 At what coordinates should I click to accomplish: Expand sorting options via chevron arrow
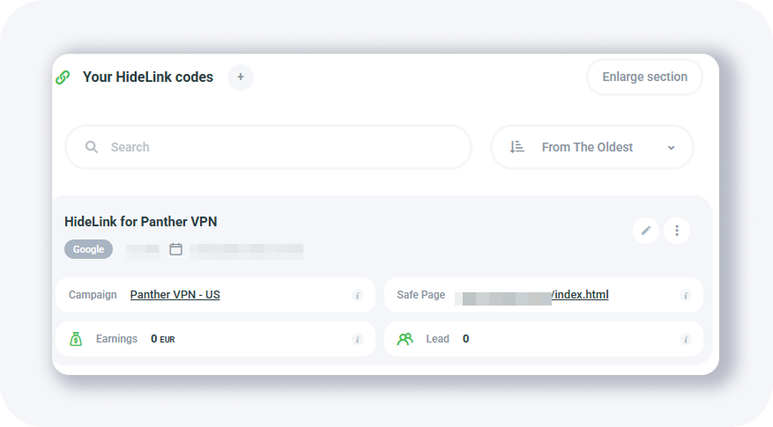671,148
